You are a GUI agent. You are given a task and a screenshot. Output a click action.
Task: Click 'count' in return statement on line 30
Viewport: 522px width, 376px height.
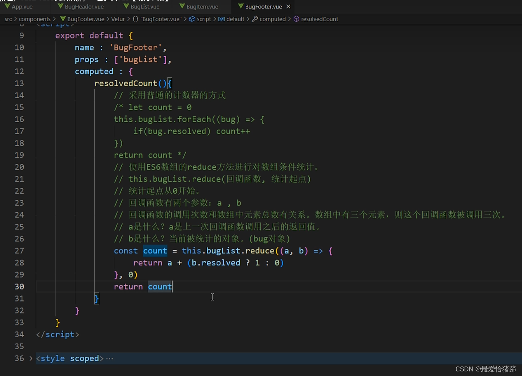point(160,287)
